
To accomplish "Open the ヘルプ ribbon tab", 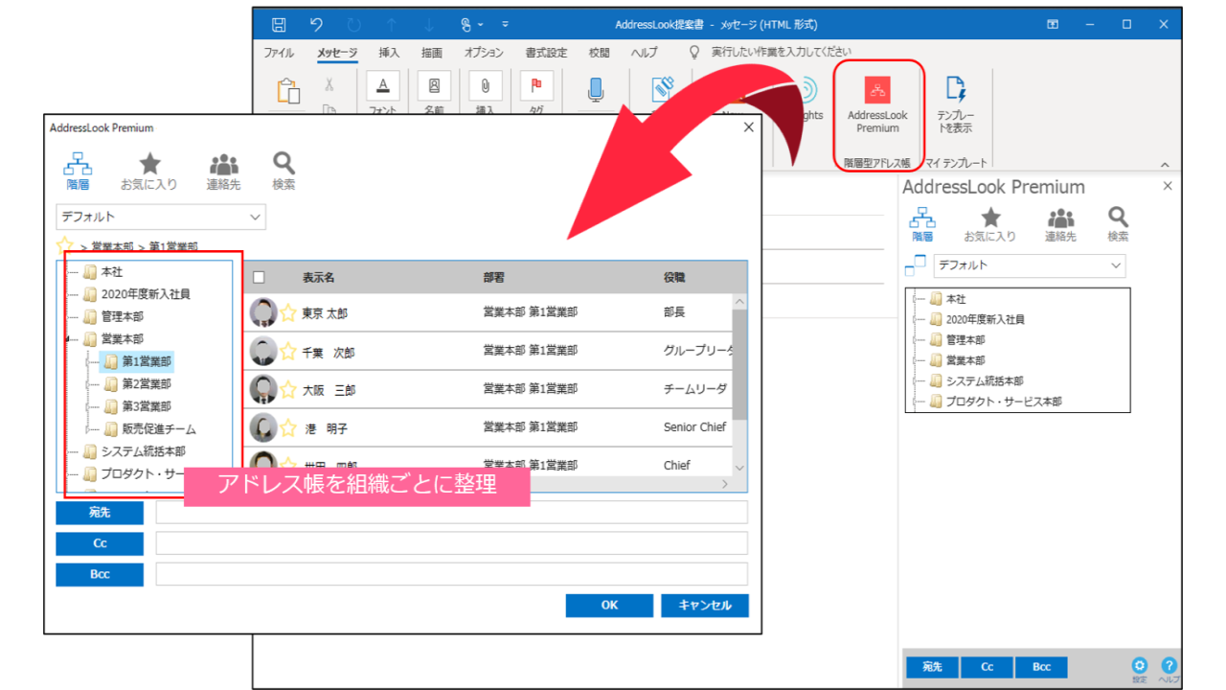I will pos(645,53).
